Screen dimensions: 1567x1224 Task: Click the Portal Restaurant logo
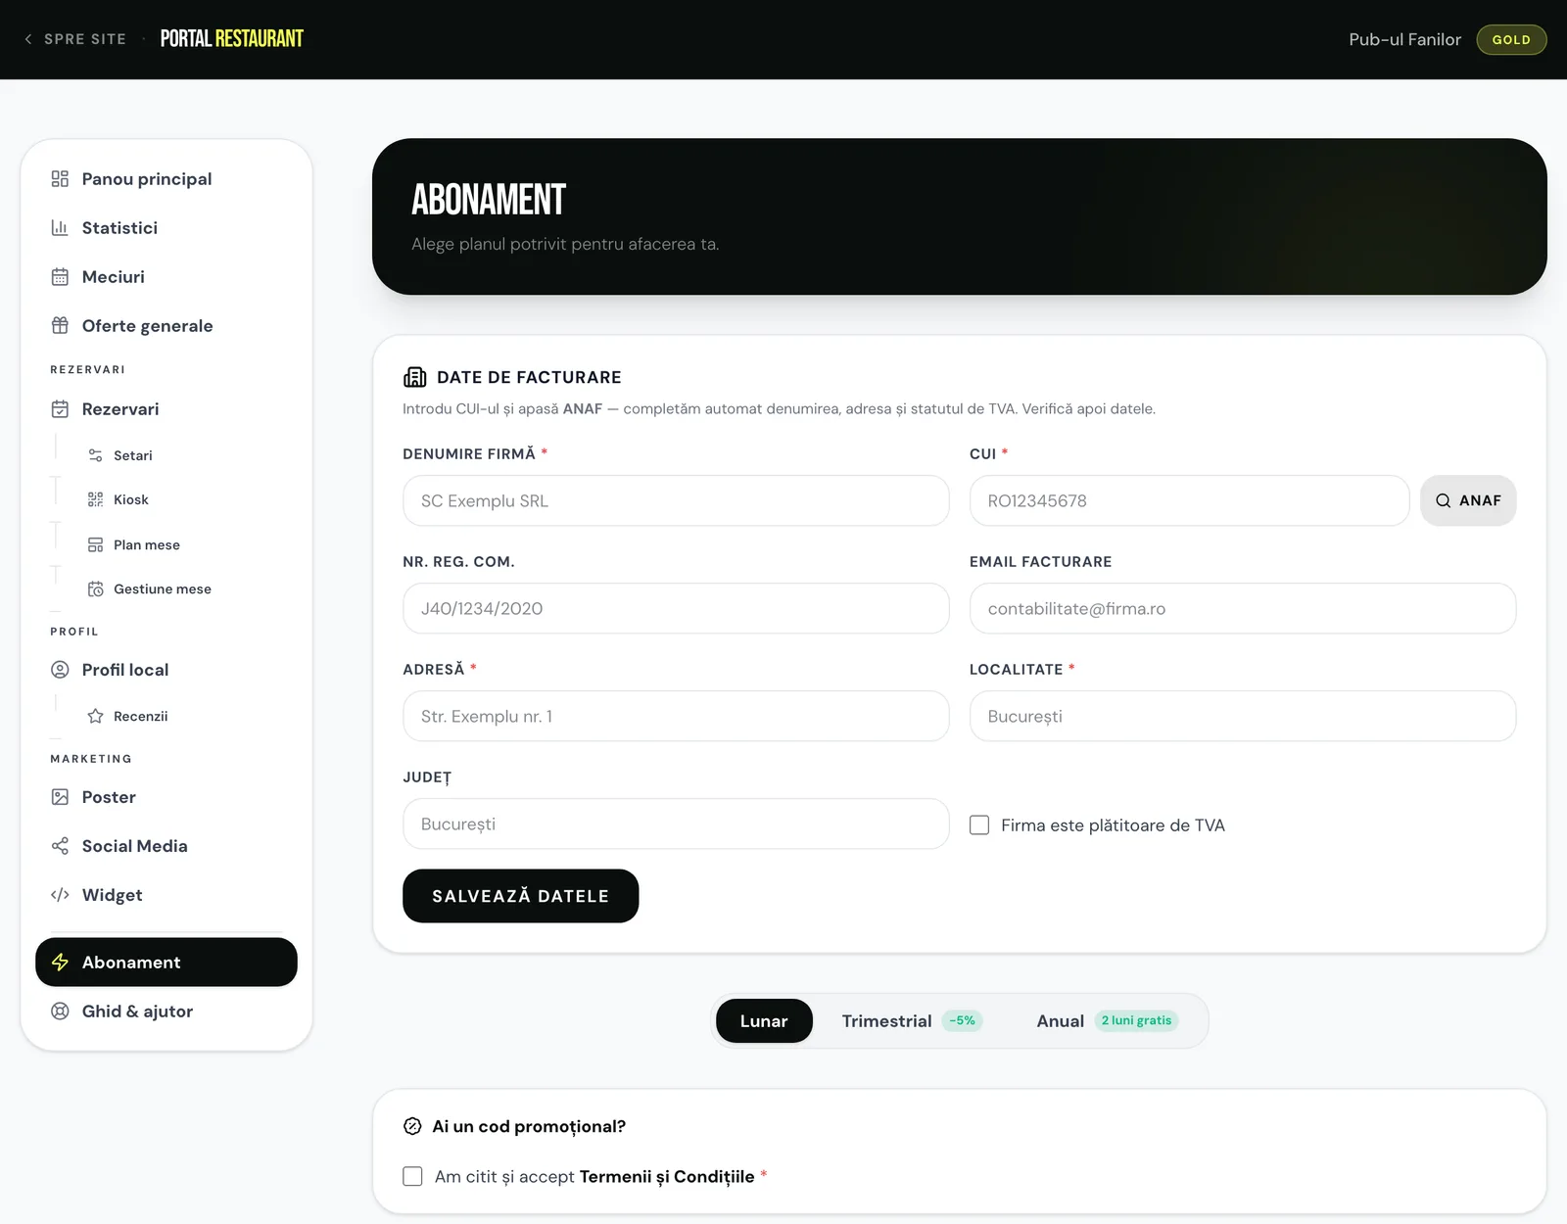232,39
